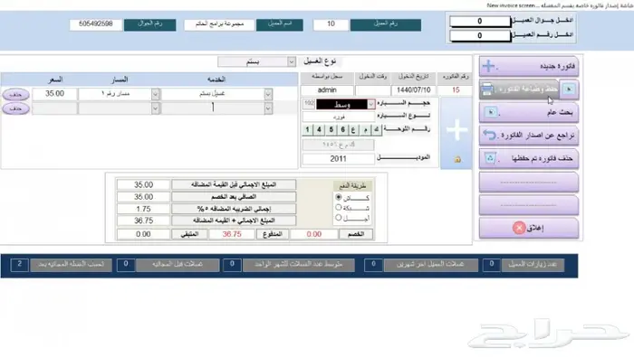Click the plus icon on the new invoice button
The height and width of the screenshot is (357, 634).
click(489, 66)
